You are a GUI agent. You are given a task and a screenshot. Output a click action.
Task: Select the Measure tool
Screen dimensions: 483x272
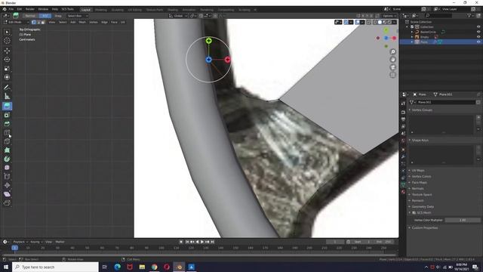[7, 97]
